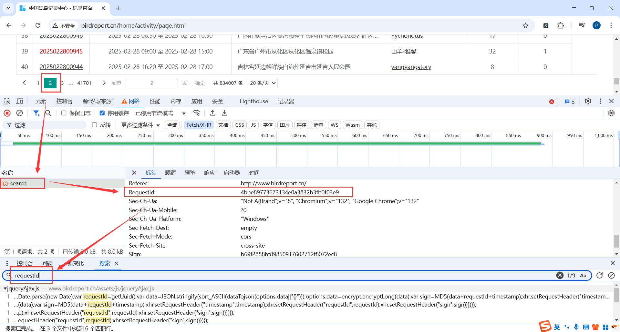
Task: Go to the previous page of results
Action: pos(24,83)
